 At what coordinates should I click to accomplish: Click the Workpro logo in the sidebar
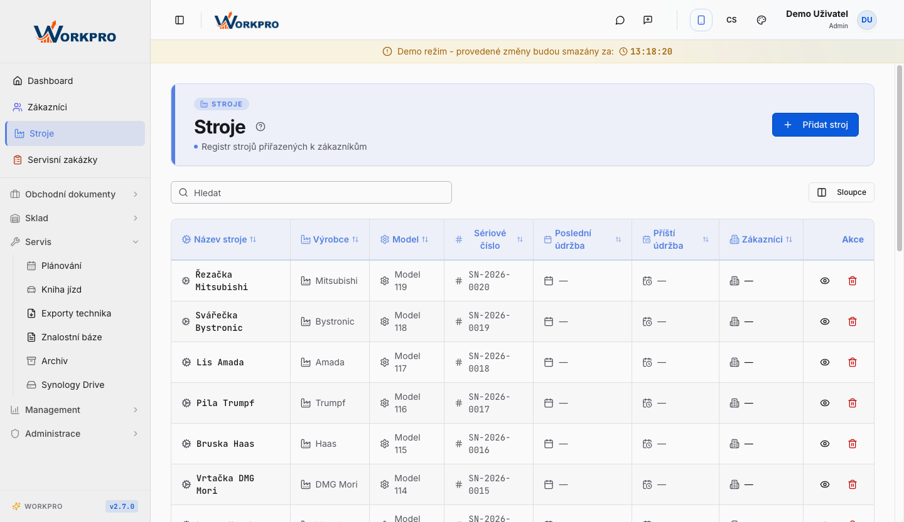tap(75, 33)
